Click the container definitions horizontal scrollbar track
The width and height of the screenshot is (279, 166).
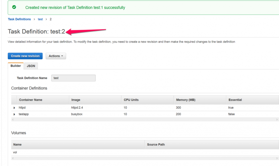(x=145, y=120)
